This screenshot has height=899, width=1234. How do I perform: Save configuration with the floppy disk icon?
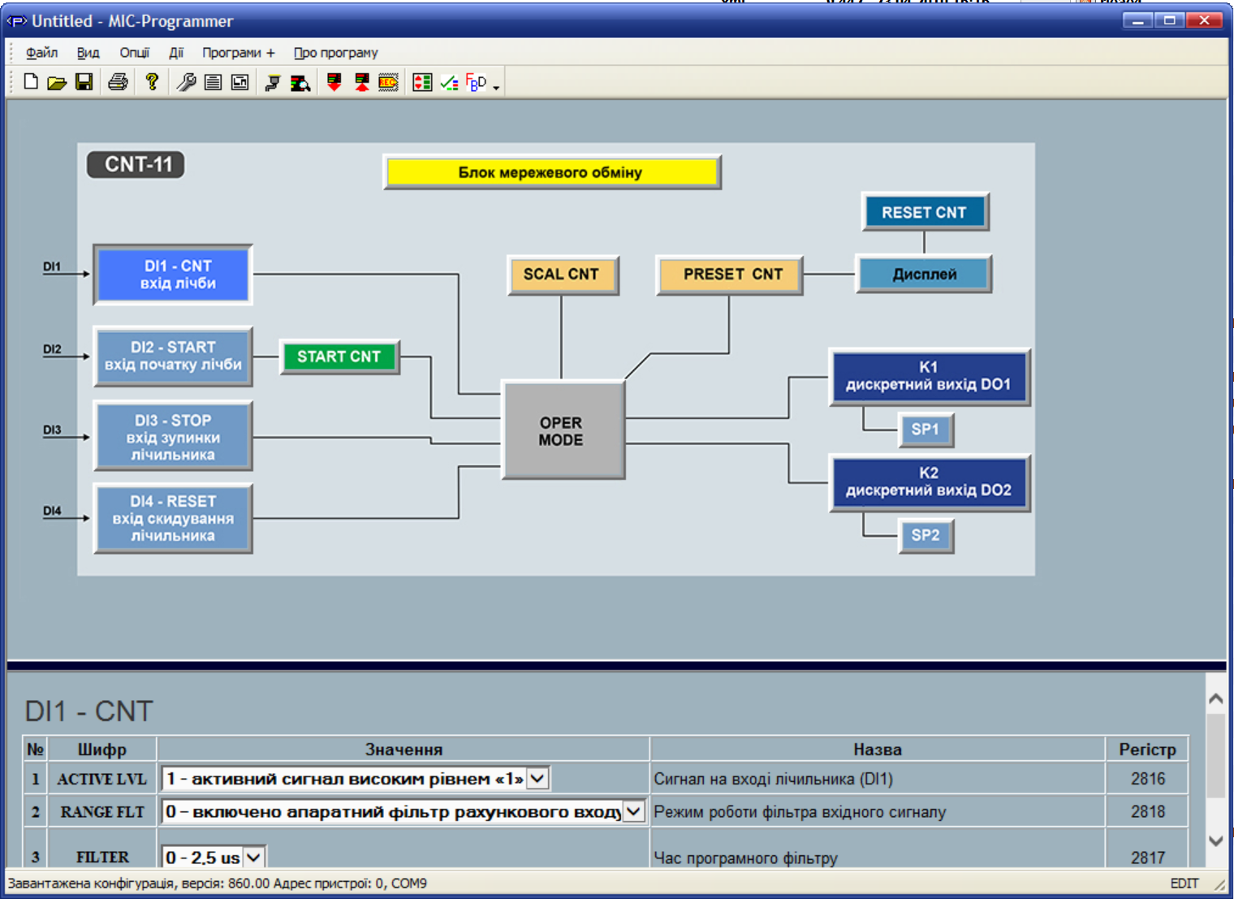84,82
